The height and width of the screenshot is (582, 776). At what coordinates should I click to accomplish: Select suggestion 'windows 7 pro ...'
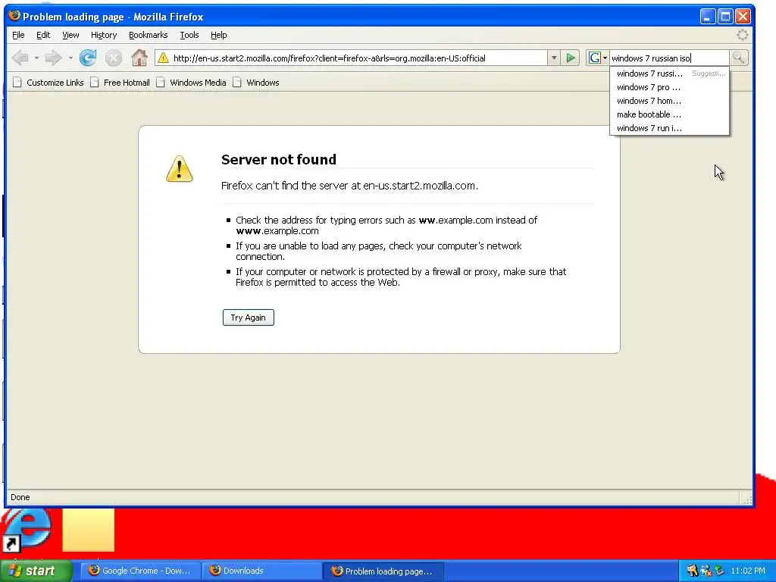(669, 87)
